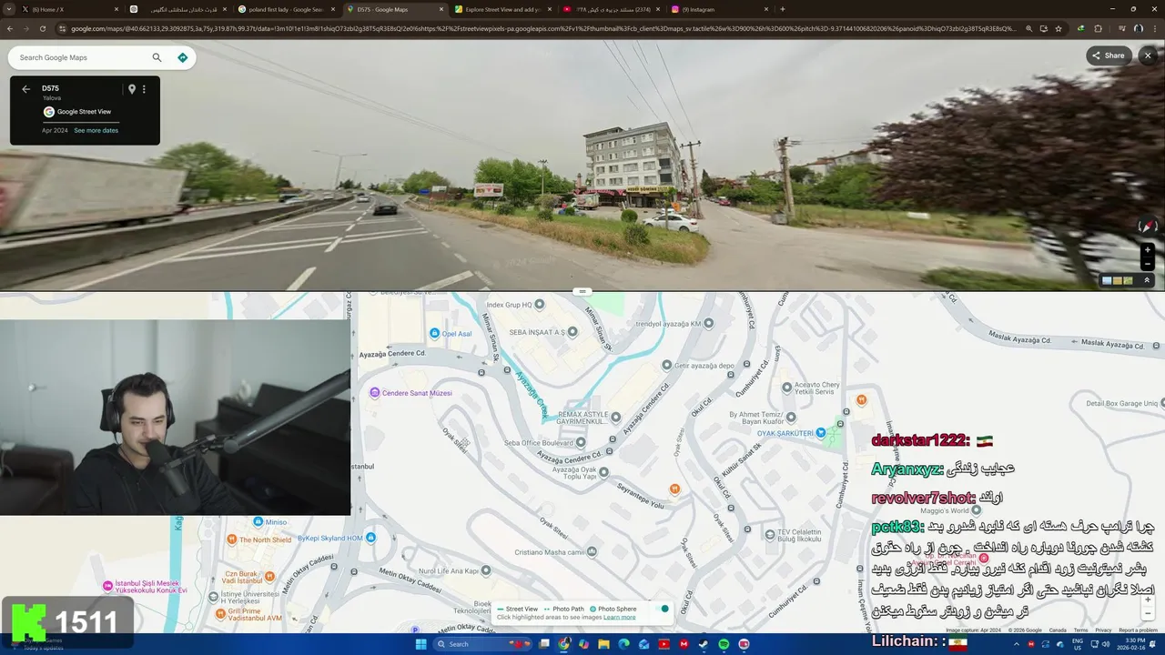The image size is (1165, 655).
Task: Click the browser address bar URL
Action: click(542, 28)
